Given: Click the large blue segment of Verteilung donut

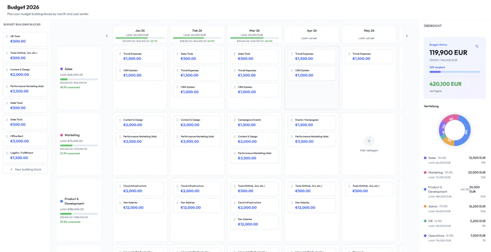Looking at the screenshot, I should pos(466,131).
